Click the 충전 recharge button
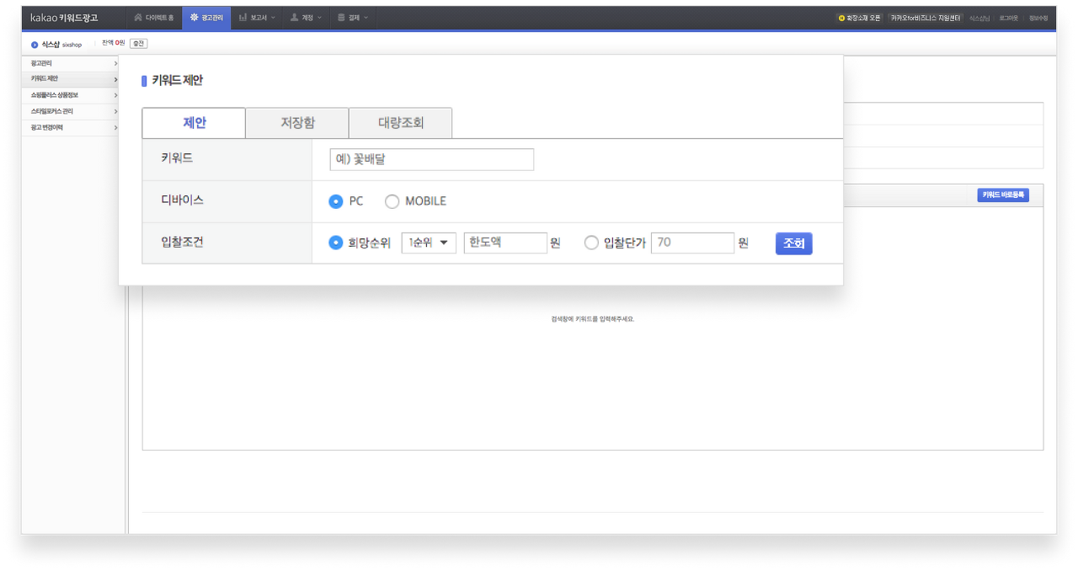 [138, 44]
